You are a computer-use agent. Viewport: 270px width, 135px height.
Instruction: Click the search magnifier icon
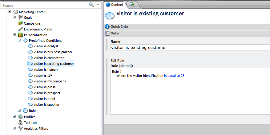[91, 5]
